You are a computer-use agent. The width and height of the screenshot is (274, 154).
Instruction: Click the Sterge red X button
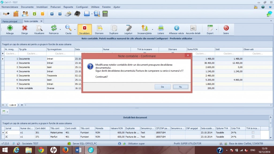coord(24,29)
